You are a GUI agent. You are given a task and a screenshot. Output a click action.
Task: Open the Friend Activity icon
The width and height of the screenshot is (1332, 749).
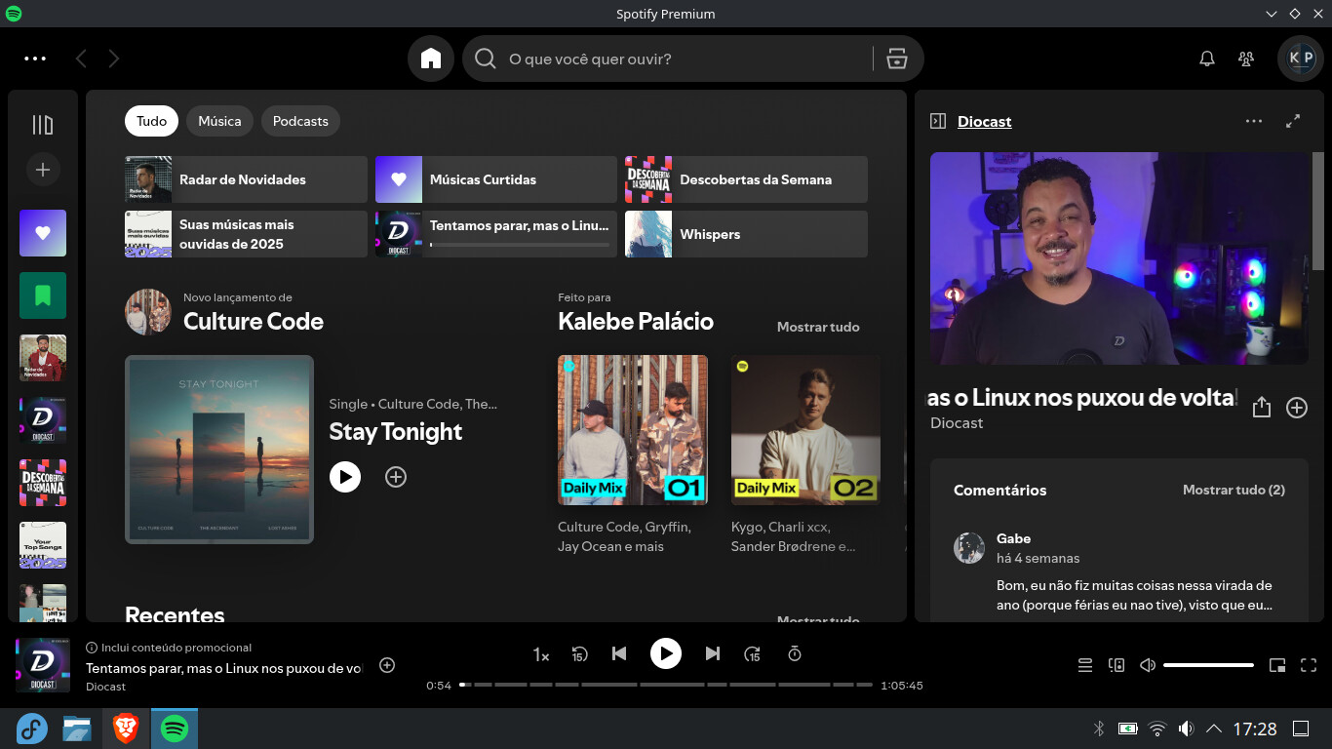coord(1245,59)
